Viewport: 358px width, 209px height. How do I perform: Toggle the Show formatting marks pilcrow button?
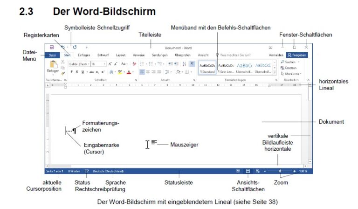click(x=193, y=64)
